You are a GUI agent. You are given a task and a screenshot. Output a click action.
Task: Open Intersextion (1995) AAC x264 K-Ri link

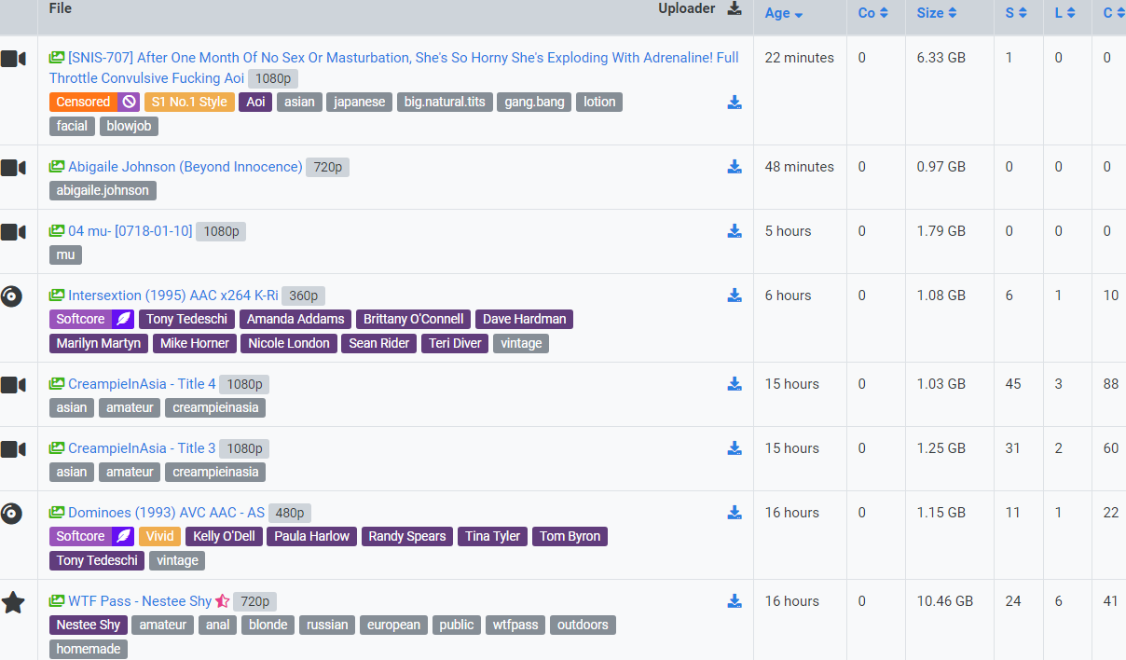click(173, 296)
